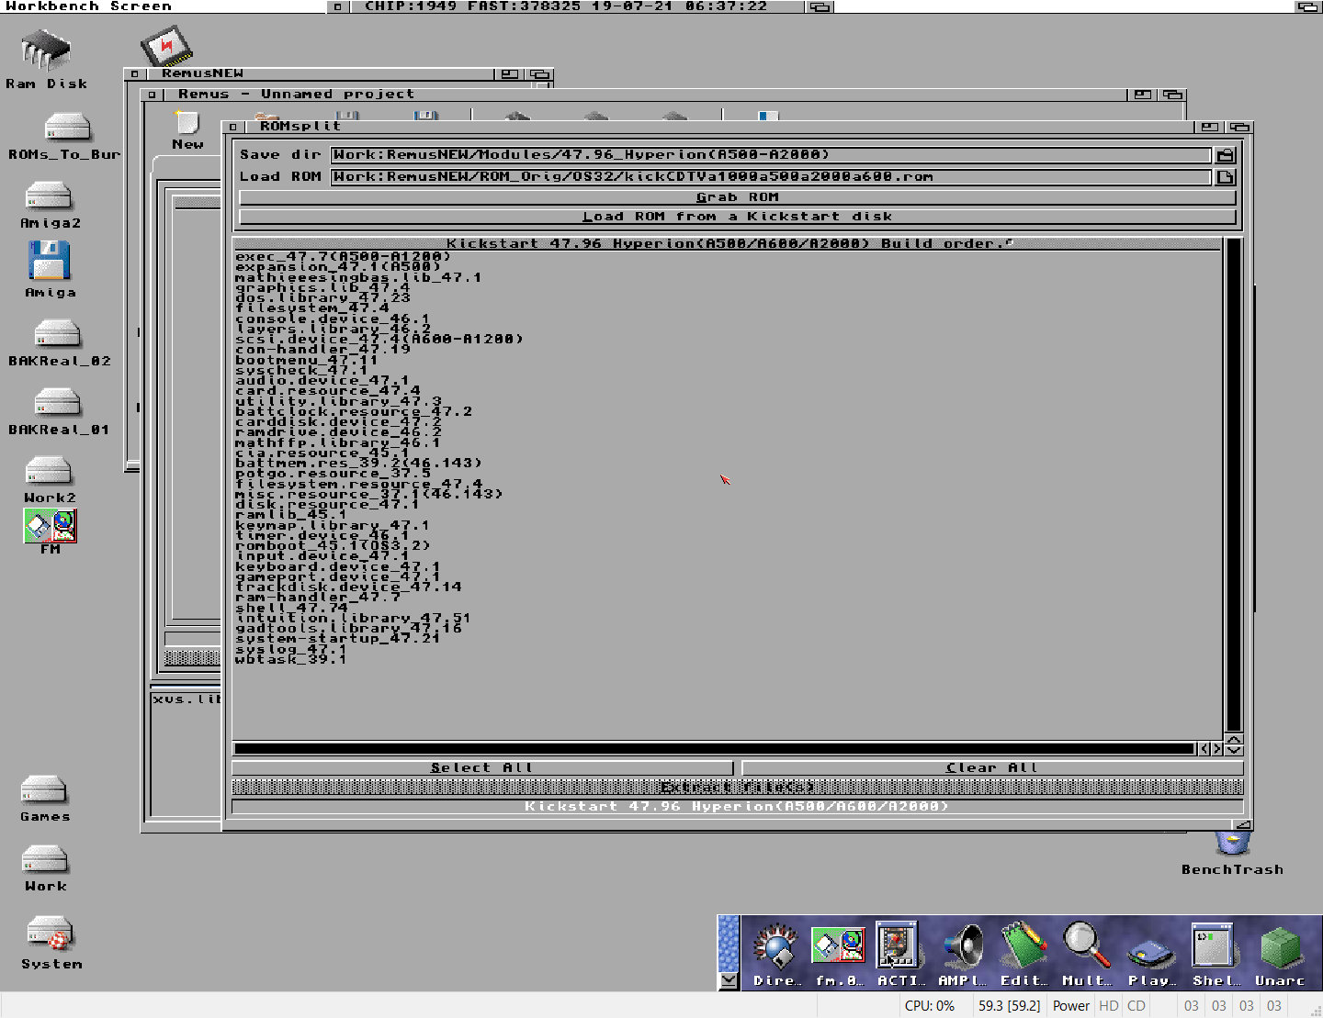Click the Extract file(s) button
This screenshot has width=1323, height=1018.
[x=738, y=787]
